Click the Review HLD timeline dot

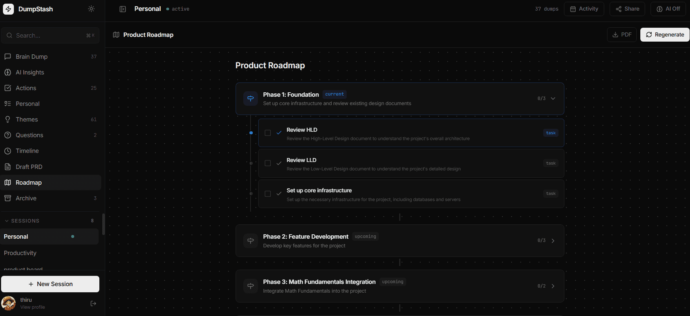pos(251,133)
